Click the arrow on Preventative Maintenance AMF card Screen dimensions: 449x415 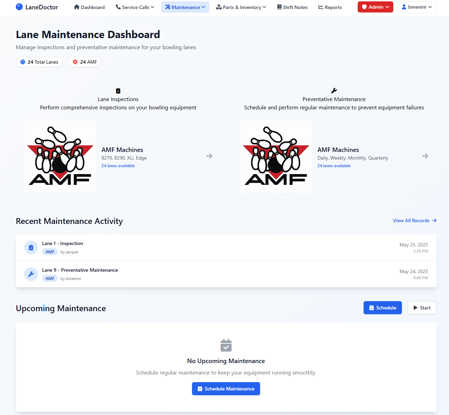(x=425, y=156)
